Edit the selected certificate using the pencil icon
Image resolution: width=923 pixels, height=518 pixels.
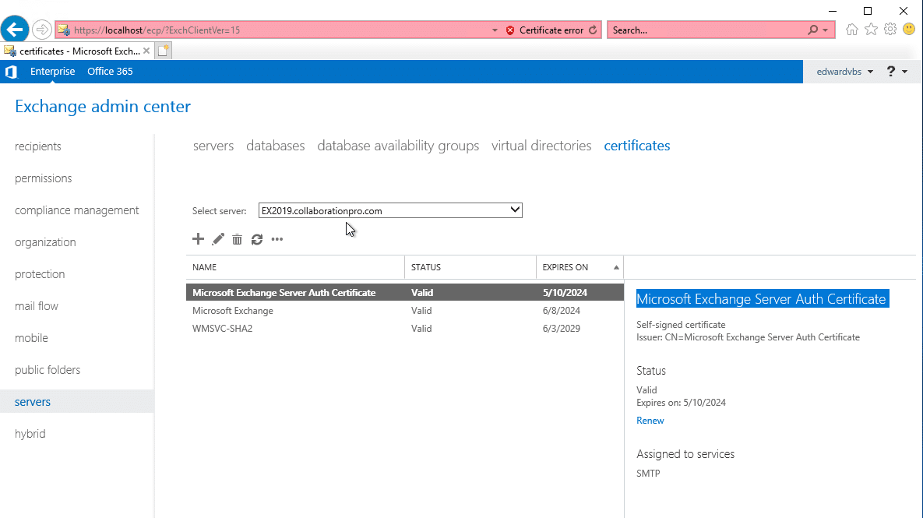point(218,239)
